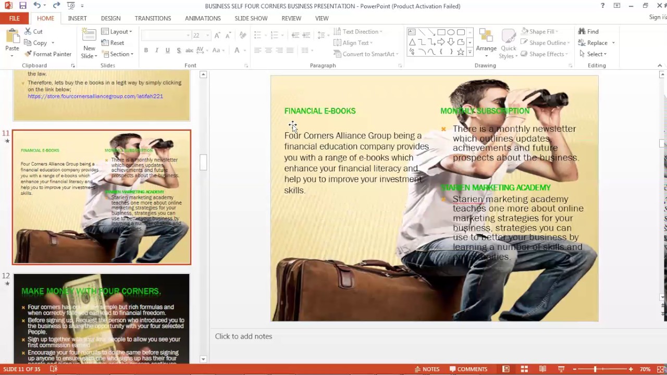Expand the Align Text menu

pyautogui.click(x=353, y=43)
